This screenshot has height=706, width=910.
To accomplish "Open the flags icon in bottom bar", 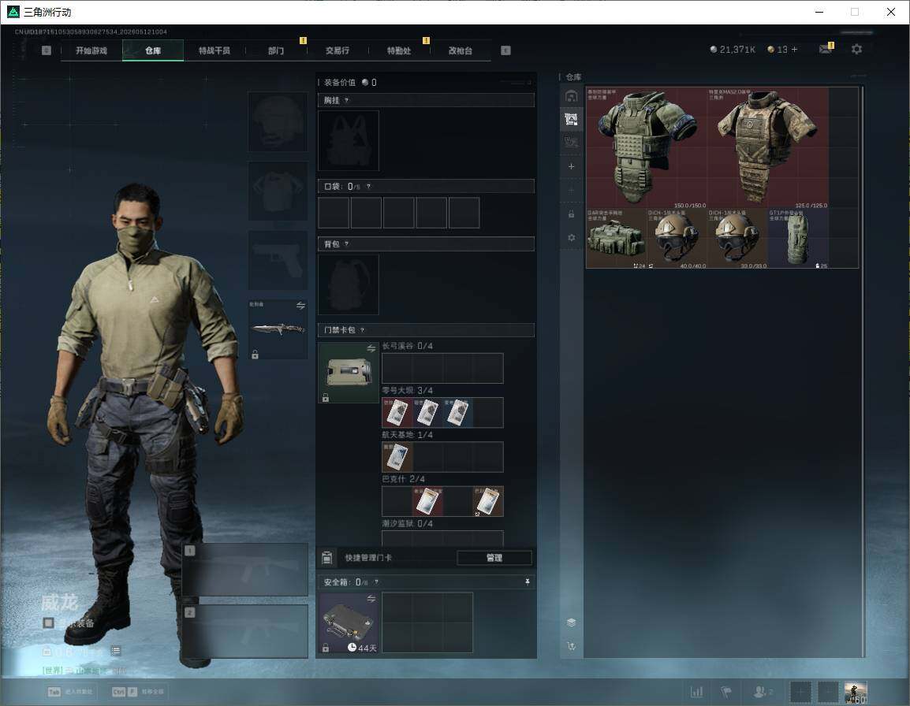I will point(726,692).
